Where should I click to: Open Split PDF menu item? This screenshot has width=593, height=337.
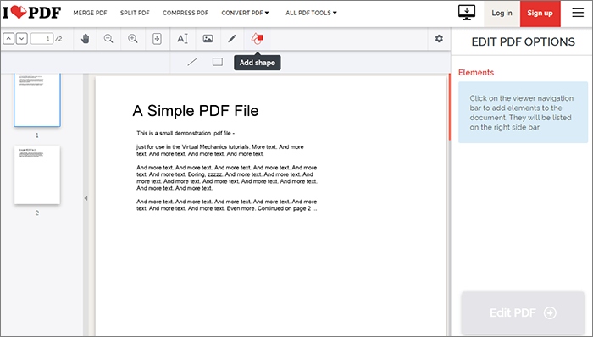[135, 13]
